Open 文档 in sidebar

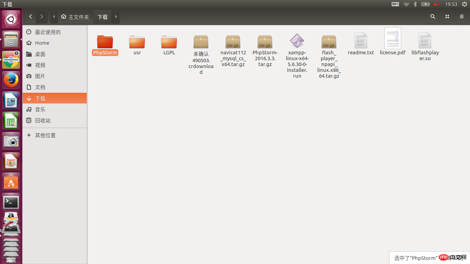[x=55, y=87]
